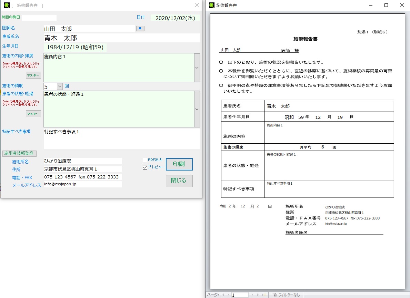
Task: Open 施術者情報登録 button
Action: coord(19,153)
